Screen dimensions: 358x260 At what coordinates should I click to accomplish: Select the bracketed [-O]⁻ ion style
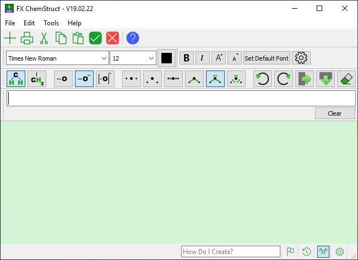pyautogui.click(x=105, y=79)
